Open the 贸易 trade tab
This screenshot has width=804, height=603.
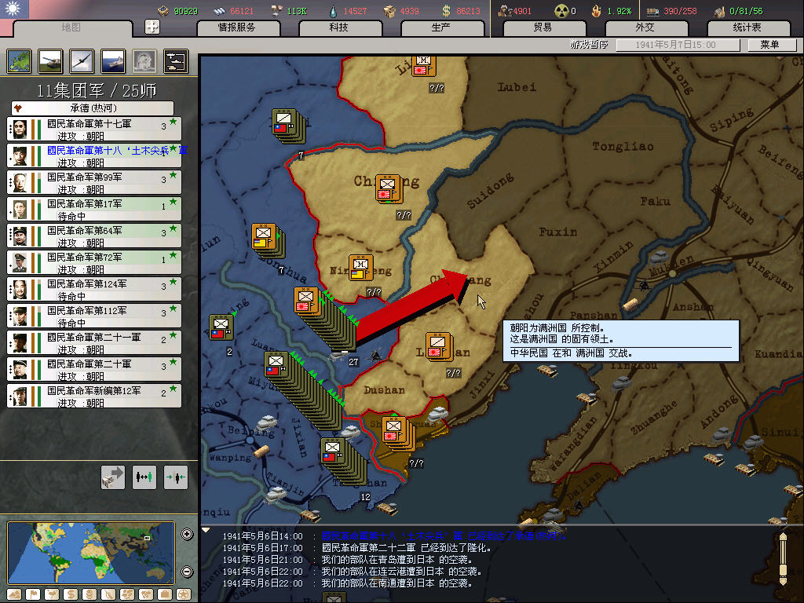click(x=543, y=27)
